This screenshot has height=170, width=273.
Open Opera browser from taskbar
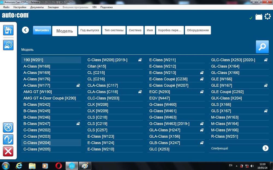(x=58, y=166)
